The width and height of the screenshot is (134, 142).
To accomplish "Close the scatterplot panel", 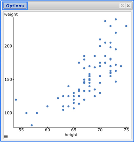I will 128,6.
